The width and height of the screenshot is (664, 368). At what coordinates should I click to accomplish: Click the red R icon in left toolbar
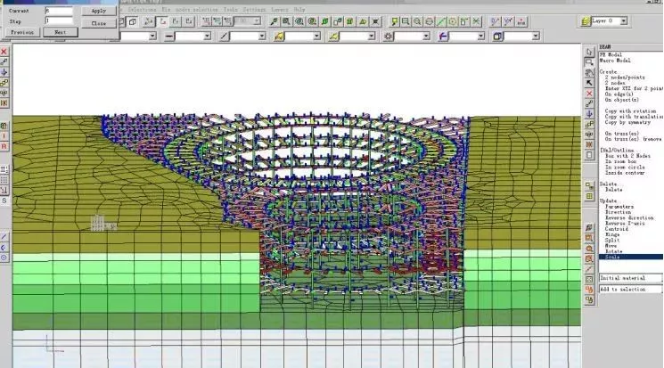4,145
